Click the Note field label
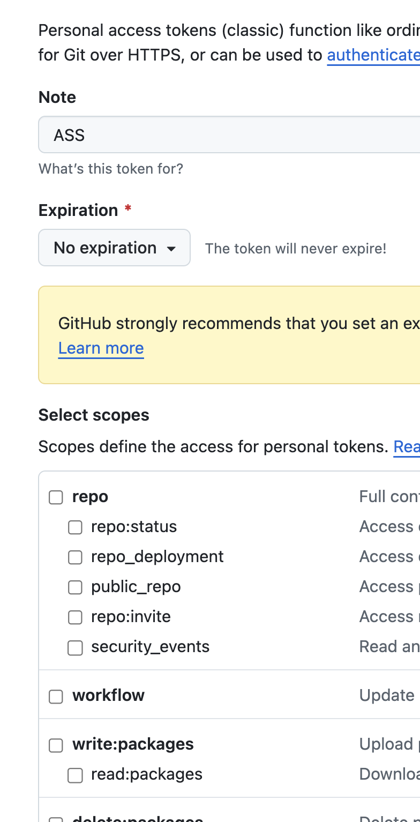Image resolution: width=420 pixels, height=822 pixels. [57, 97]
